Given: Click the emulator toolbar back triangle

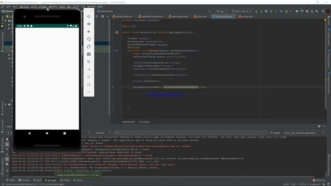Looking at the screenshot, I should [x=89, y=69].
